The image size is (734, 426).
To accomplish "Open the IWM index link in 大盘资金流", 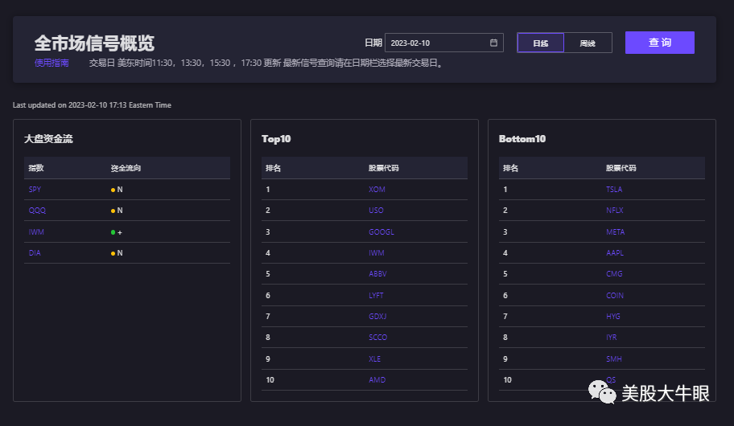I will 36,232.
